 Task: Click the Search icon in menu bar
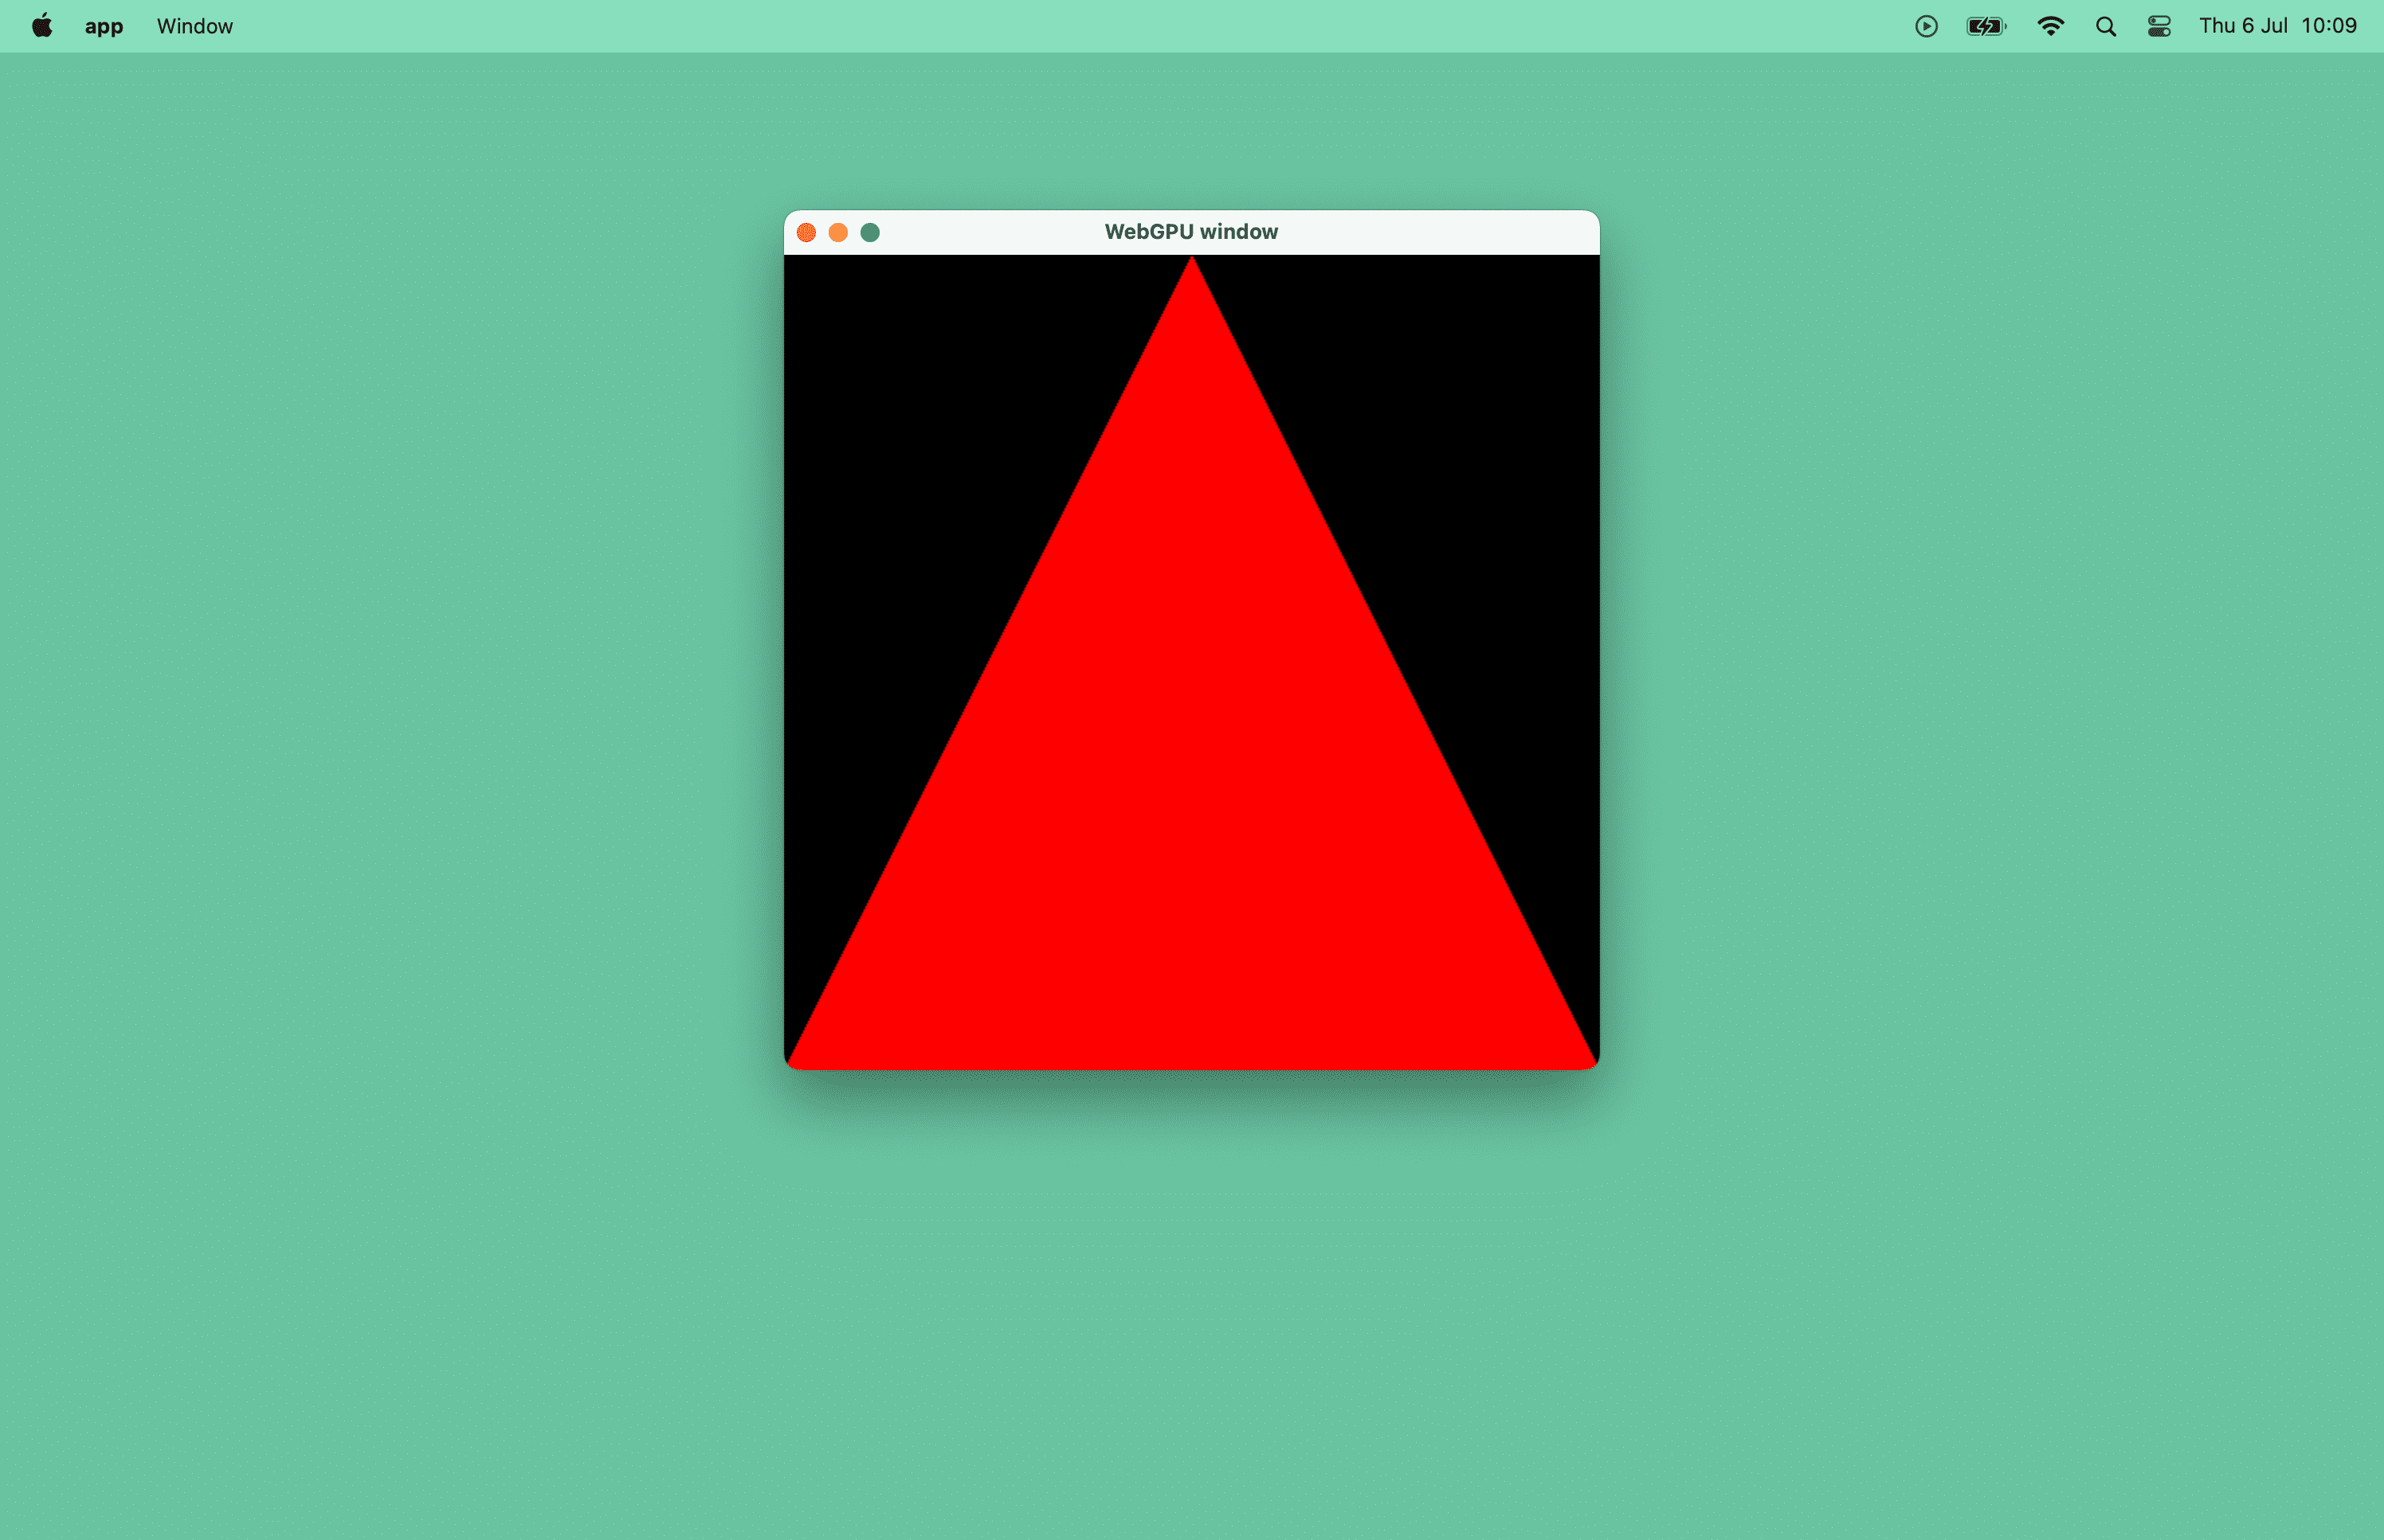(x=2104, y=26)
